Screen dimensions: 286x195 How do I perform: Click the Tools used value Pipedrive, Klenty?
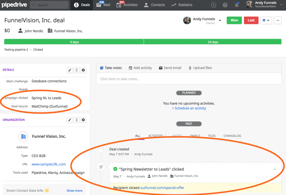[x=58, y=173]
